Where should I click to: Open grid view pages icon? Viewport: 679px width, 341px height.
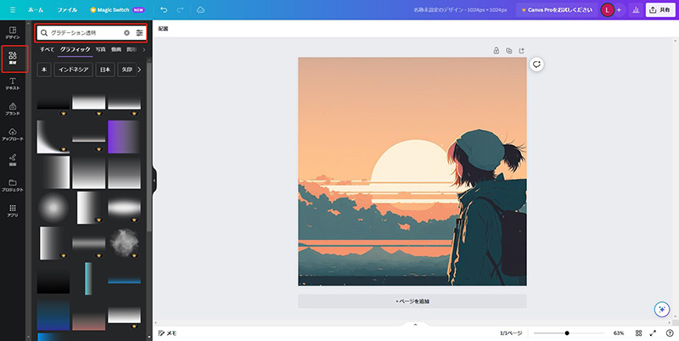(x=638, y=333)
